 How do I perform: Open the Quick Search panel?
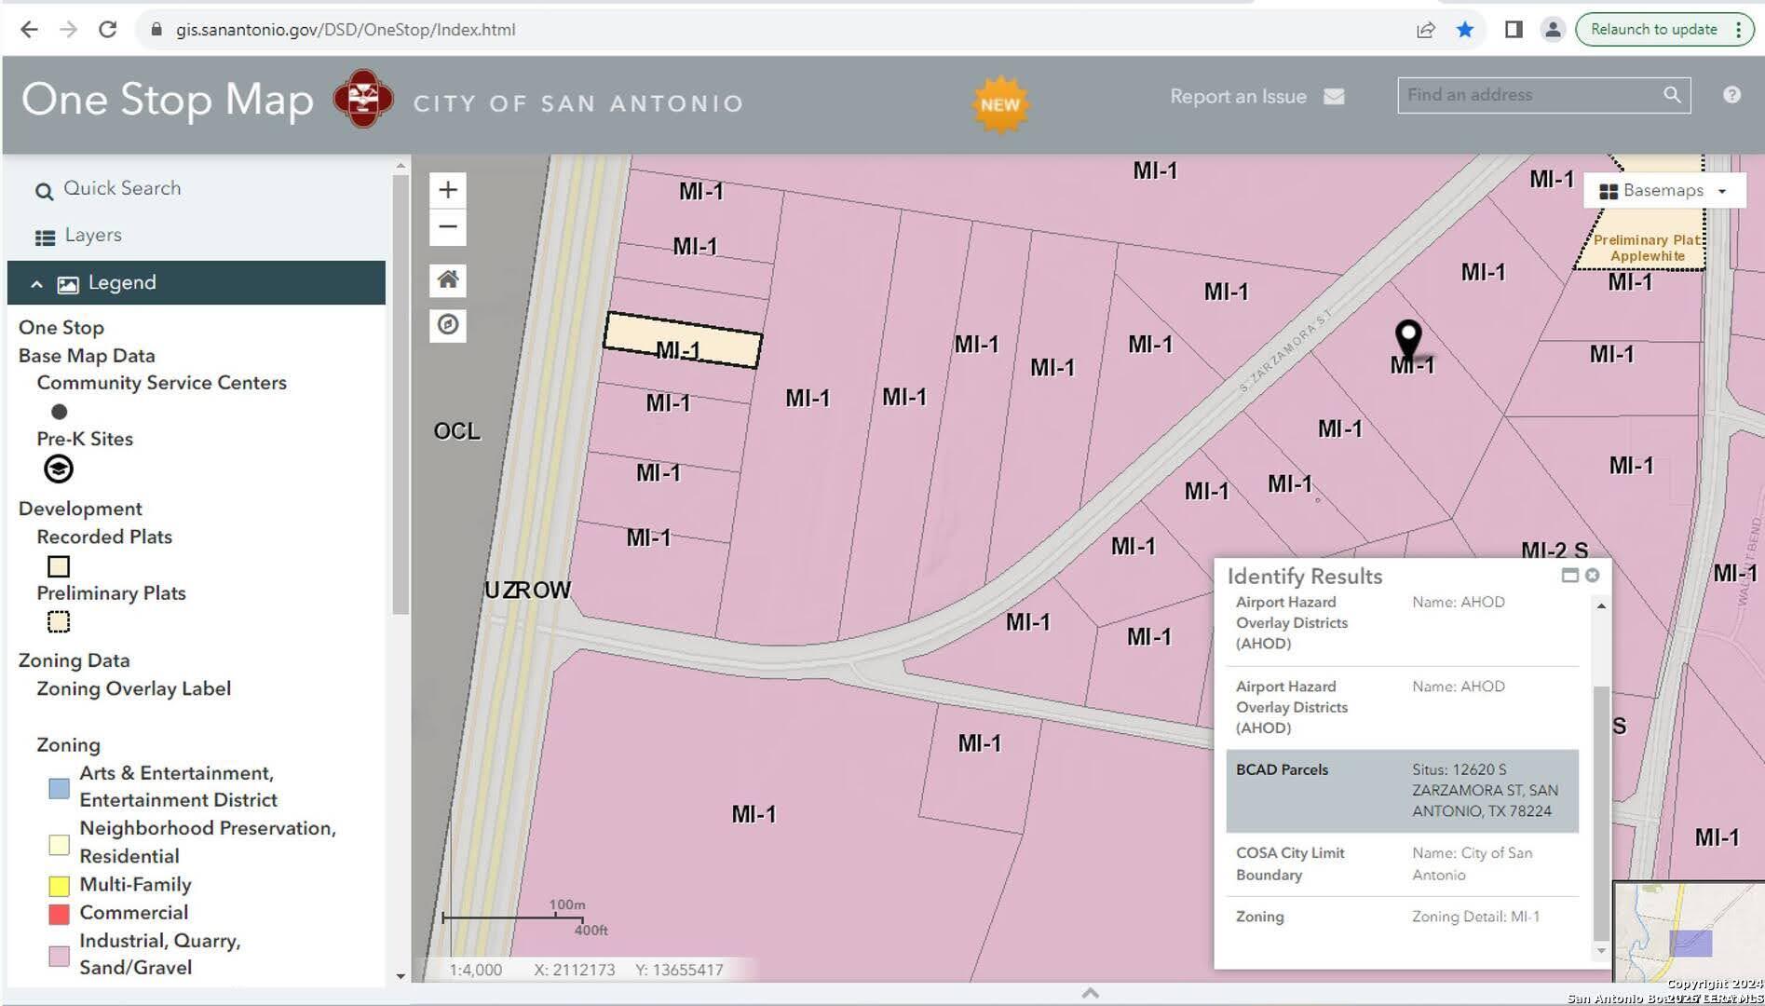[x=121, y=189]
